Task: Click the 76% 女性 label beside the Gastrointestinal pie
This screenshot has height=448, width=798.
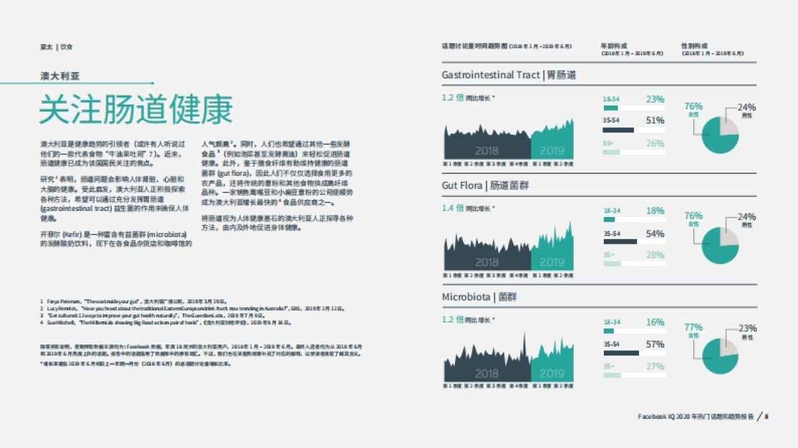Action: (x=693, y=108)
